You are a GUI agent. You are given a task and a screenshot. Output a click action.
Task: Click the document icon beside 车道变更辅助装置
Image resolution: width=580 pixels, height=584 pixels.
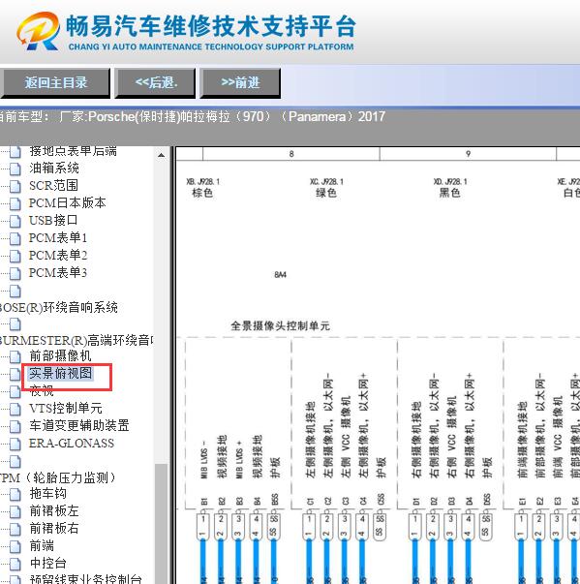point(15,426)
